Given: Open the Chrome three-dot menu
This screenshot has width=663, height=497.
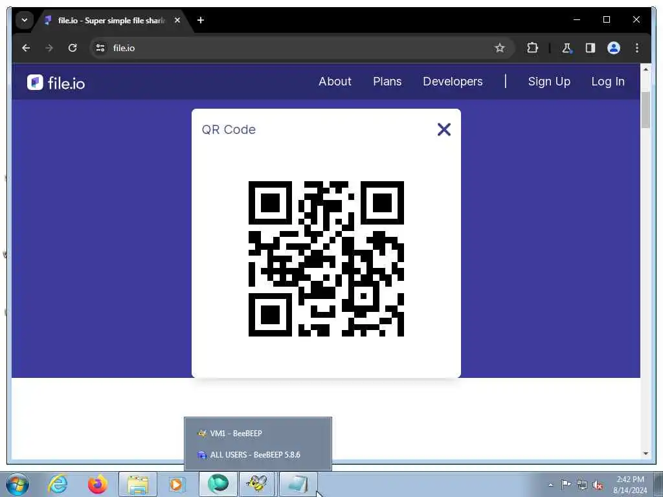Looking at the screenshot, I should click(637, 48).
